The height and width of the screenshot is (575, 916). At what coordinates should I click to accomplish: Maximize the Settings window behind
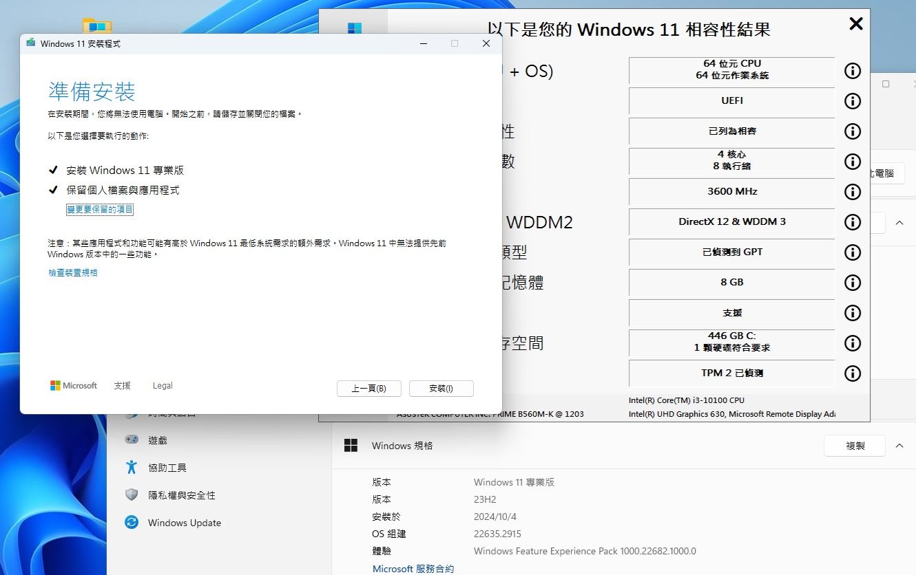tap(886, 84)
